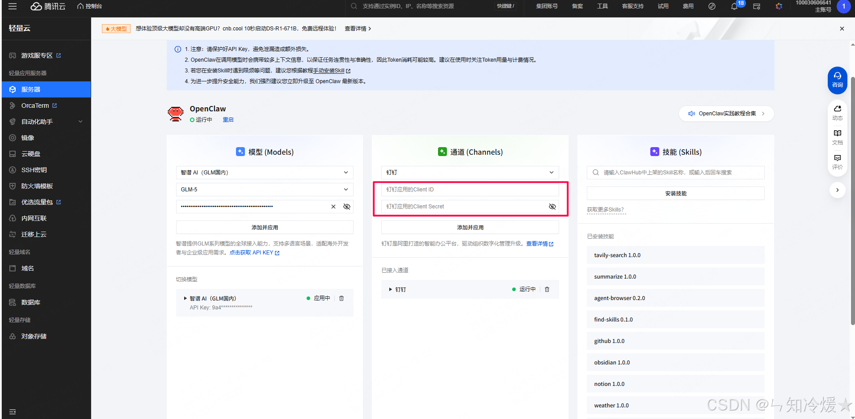Open the 客服支持 menu
The height and width of the screenshot is (419, 855).
632,6
